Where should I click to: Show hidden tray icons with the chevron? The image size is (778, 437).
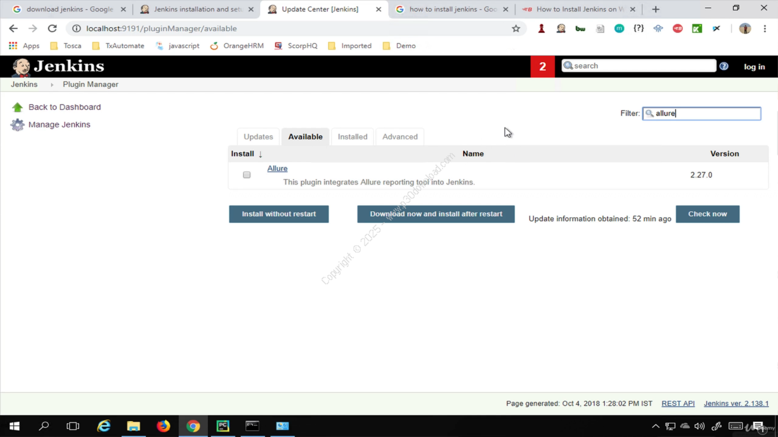pyautogui.click(x=655, y=426)
